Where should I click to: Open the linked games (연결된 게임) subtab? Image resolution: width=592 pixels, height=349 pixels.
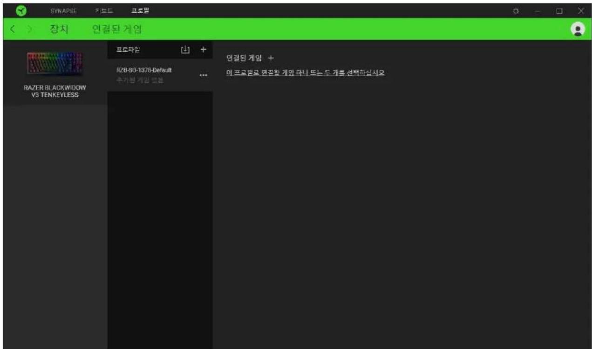pyautogui.click(x=117, y=30)
